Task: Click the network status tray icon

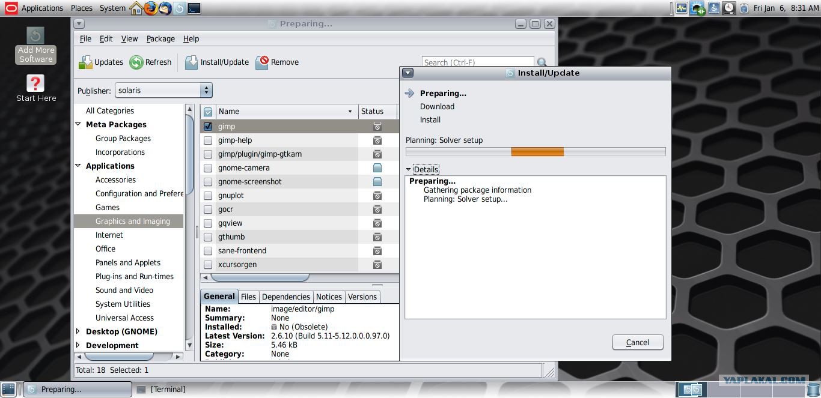Action: (698, 8)
